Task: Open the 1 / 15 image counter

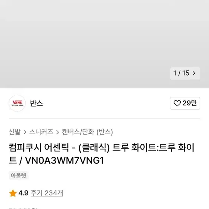Action: (185, 73)
